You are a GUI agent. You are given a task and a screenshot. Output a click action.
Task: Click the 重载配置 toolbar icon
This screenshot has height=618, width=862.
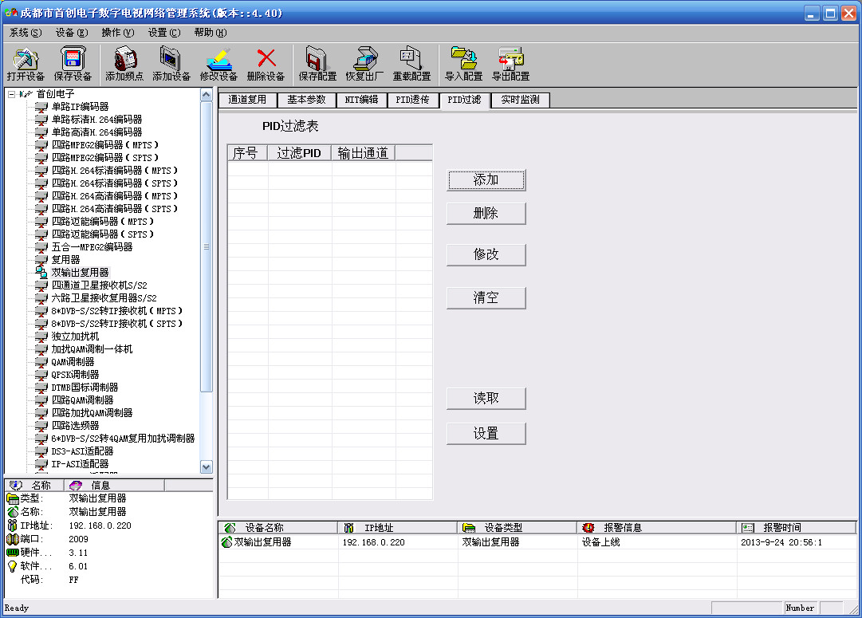click(x=411, y=59)
